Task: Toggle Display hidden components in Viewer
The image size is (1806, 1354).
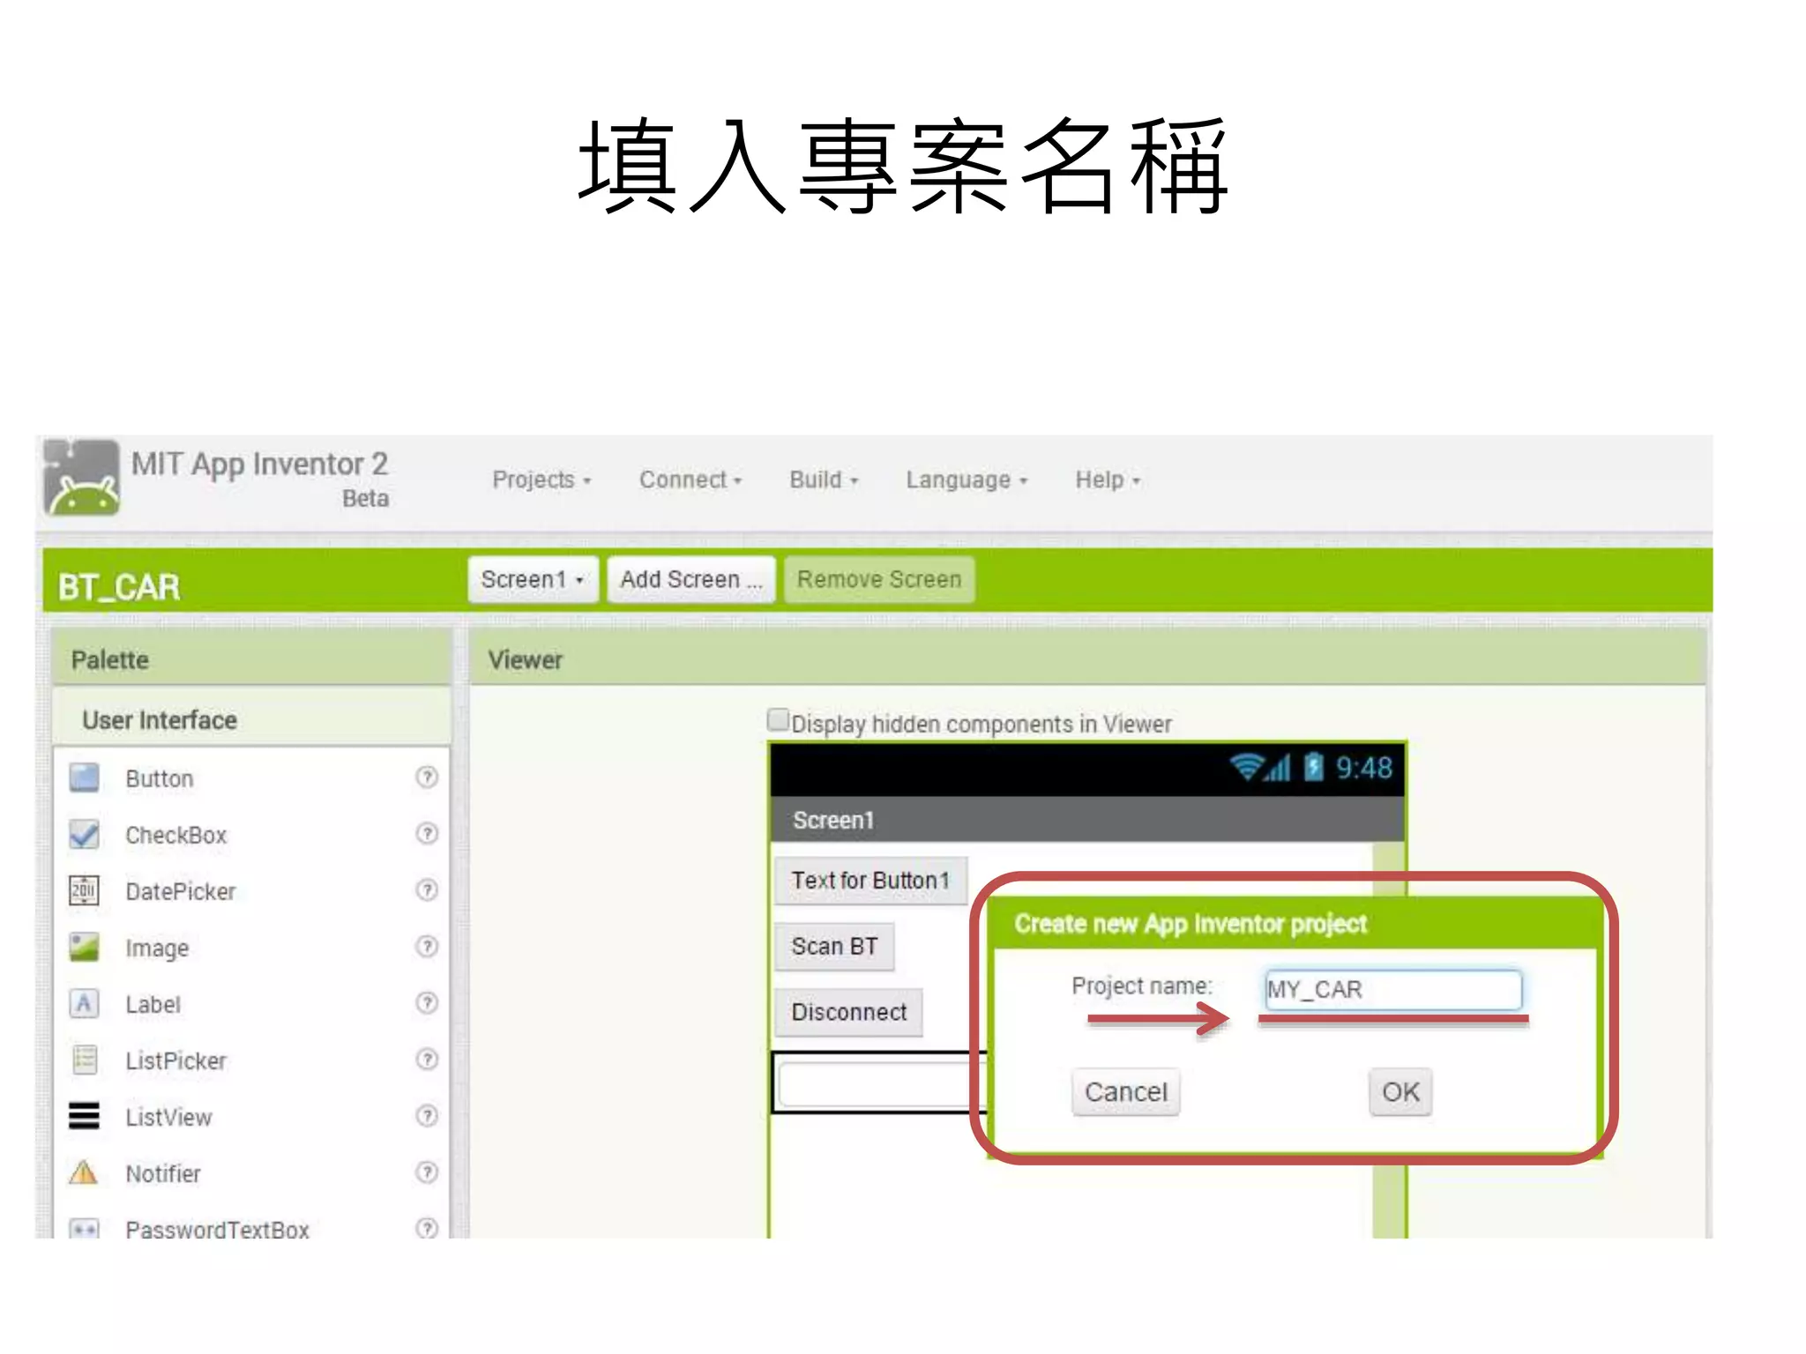Action: (x=778, y=720)
